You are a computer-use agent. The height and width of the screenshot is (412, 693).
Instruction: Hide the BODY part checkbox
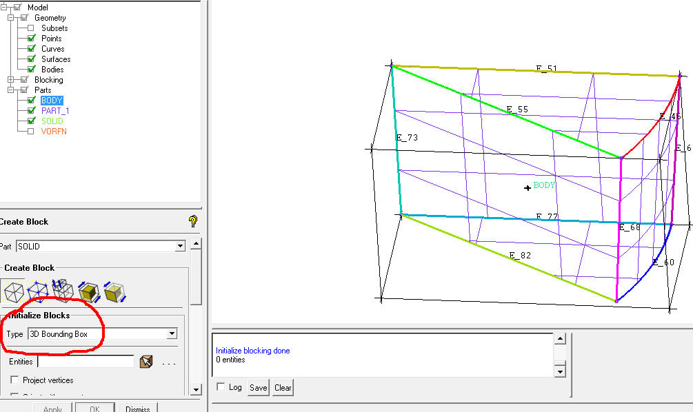tap(31, 100)
